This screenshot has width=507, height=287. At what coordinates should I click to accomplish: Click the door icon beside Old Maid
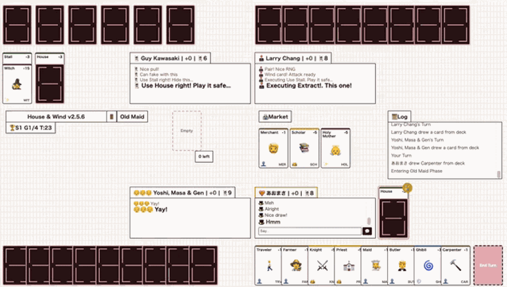pos(112,117)
